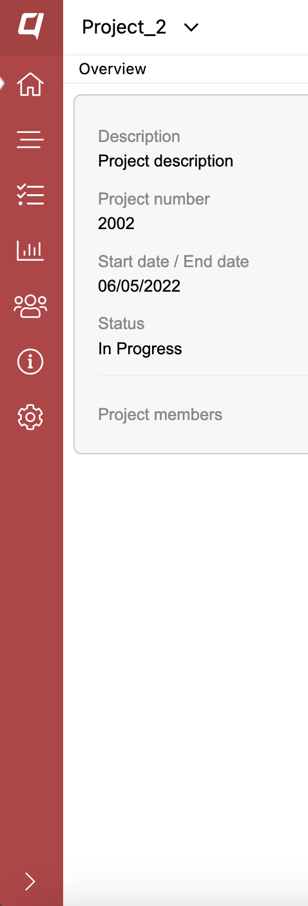Screen dimensions: 308x906
Task: Open the task checklist icon
Action: point(30,194)
